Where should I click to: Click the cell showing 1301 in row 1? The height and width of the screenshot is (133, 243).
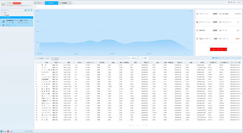click(58, 65)
